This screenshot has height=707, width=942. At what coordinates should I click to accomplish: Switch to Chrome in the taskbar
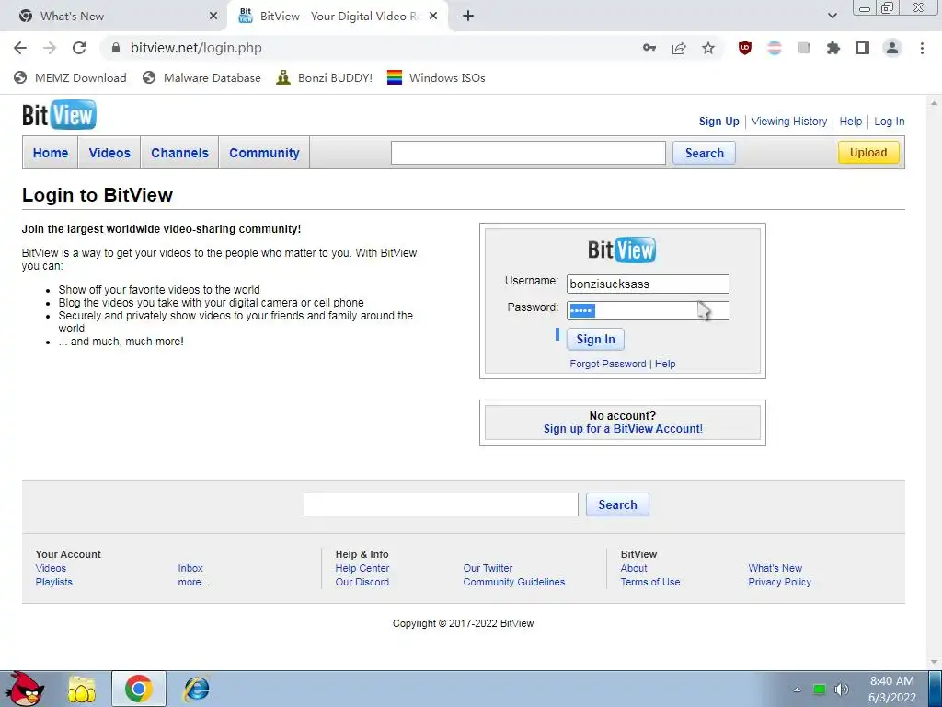pyautogui.click(x=139, y=689)
